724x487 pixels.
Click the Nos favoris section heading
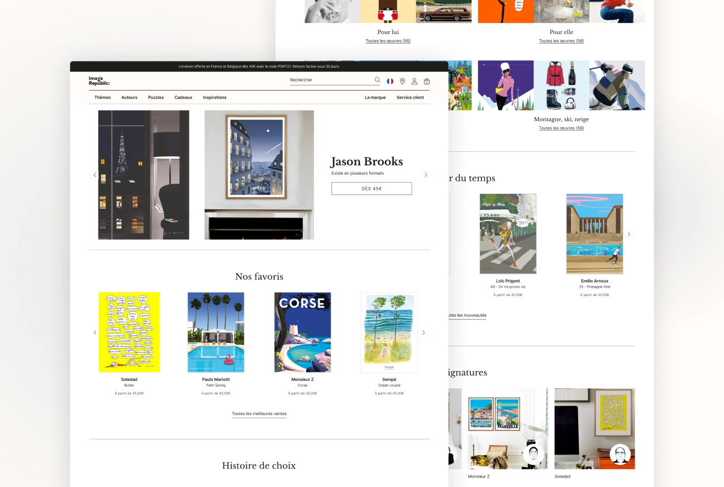pos(259,276)
